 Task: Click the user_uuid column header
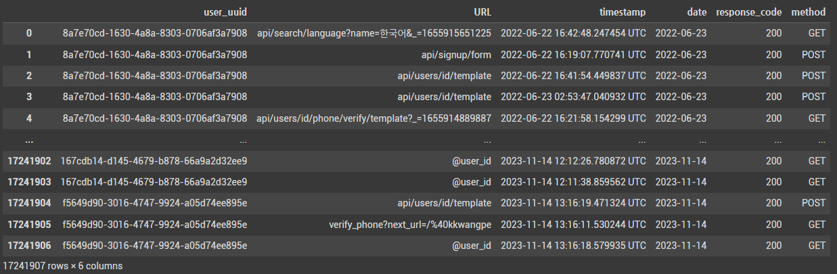coord(225,12)
